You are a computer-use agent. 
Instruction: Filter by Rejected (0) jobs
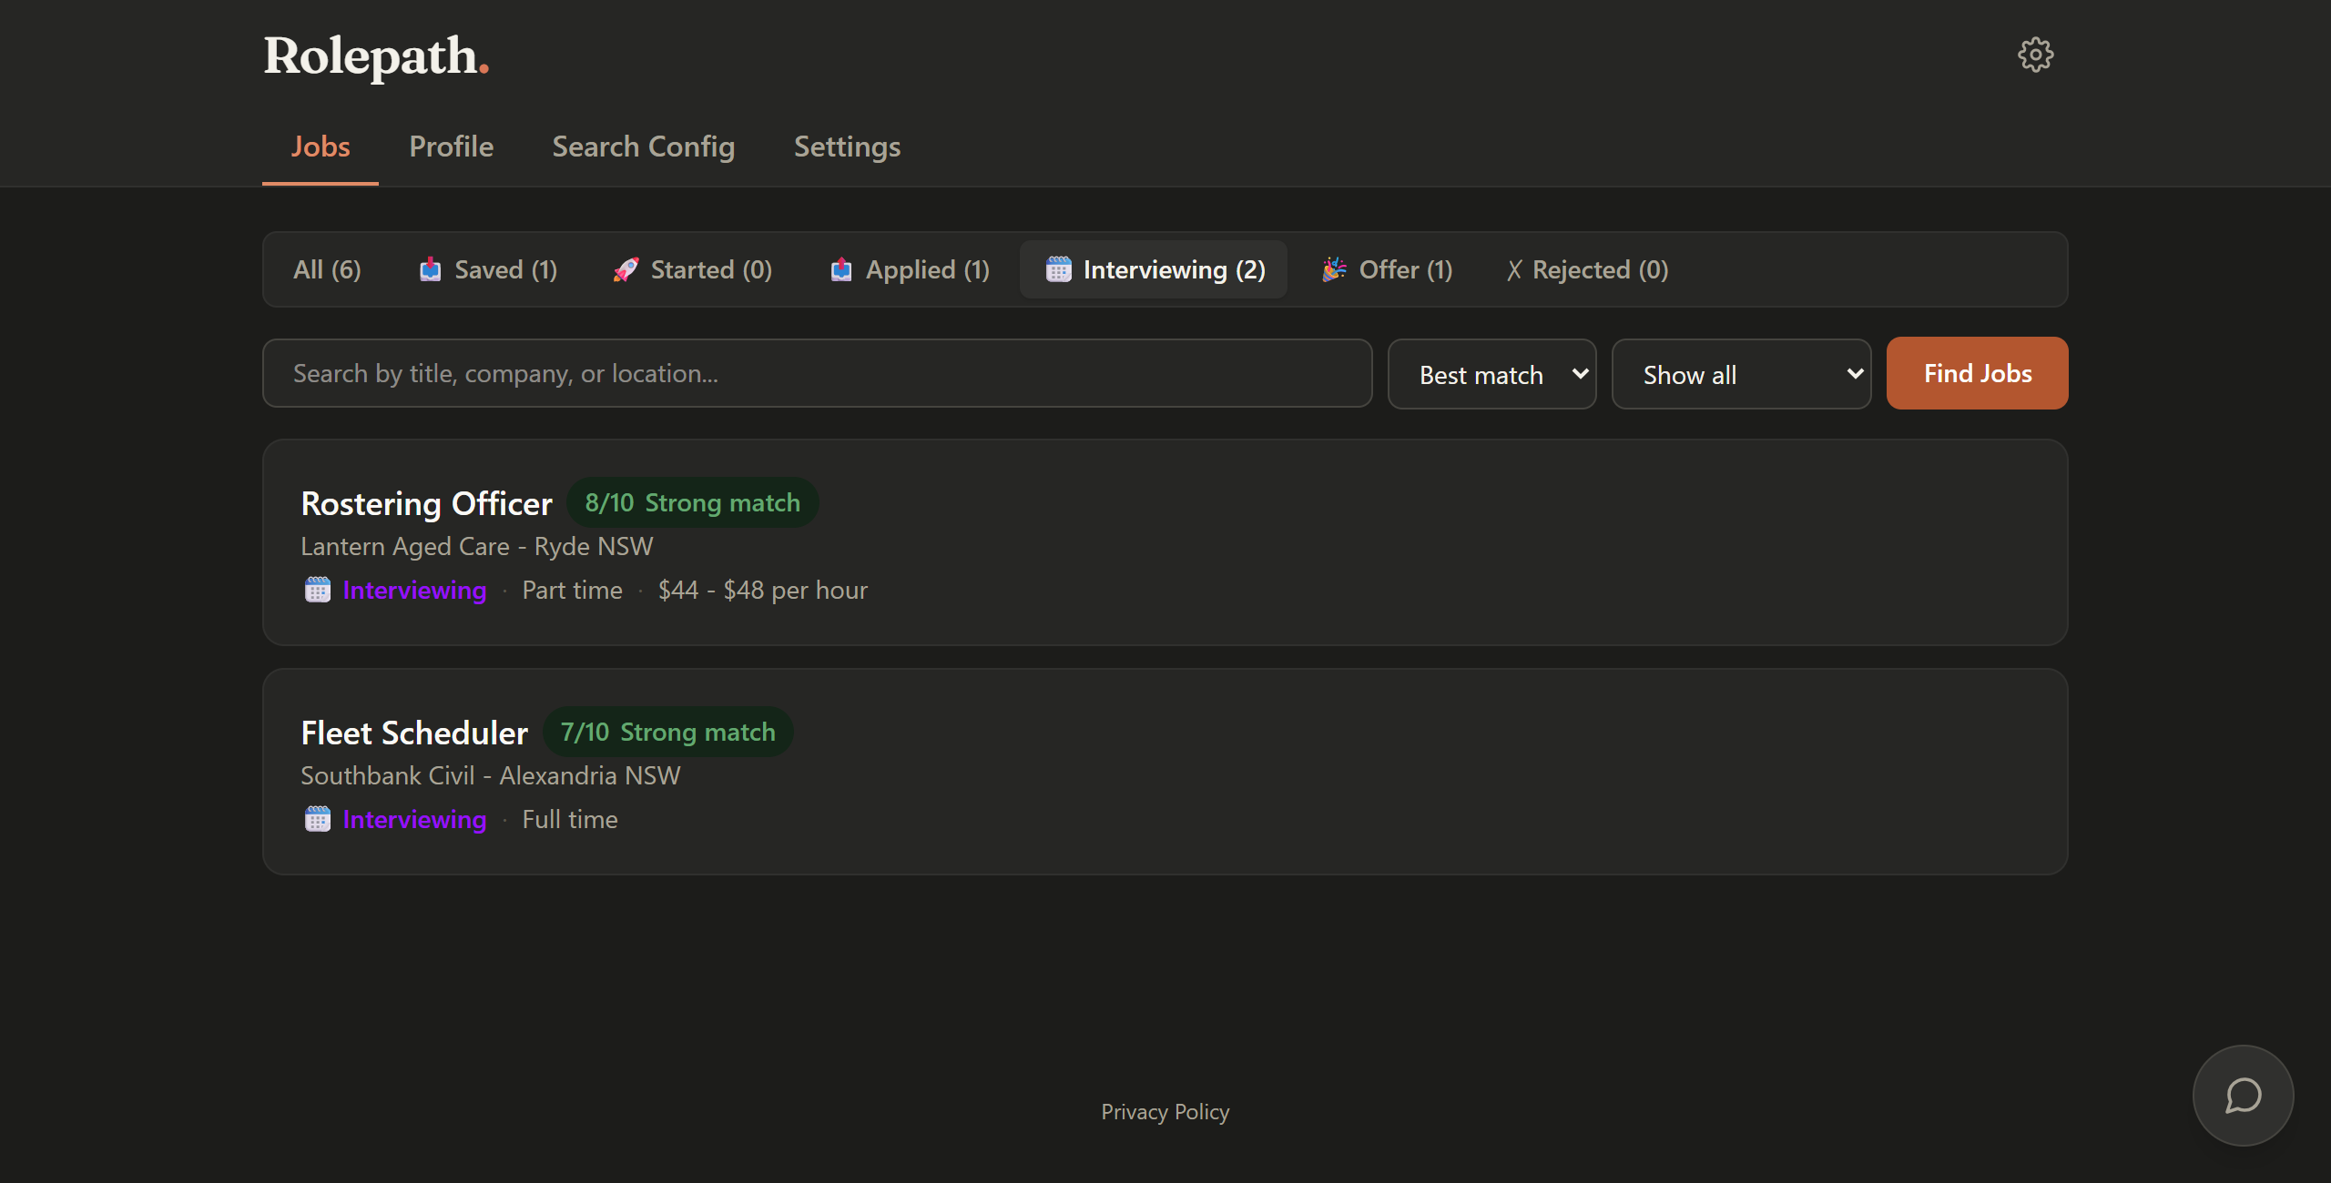[1587, 269]
